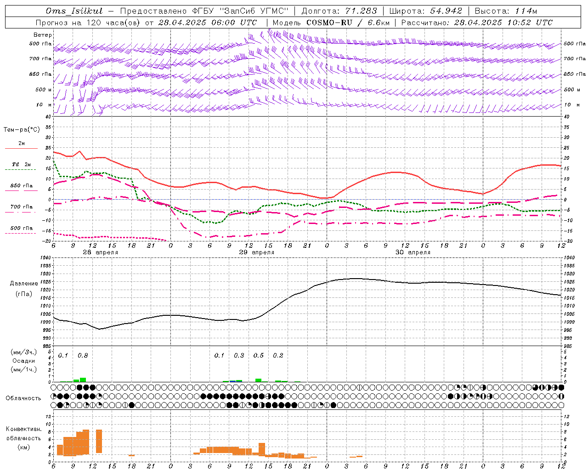The image size is (588, 470).
Task: Click the tallest green precipitation bar below 0.8
Action: [83, 380]
